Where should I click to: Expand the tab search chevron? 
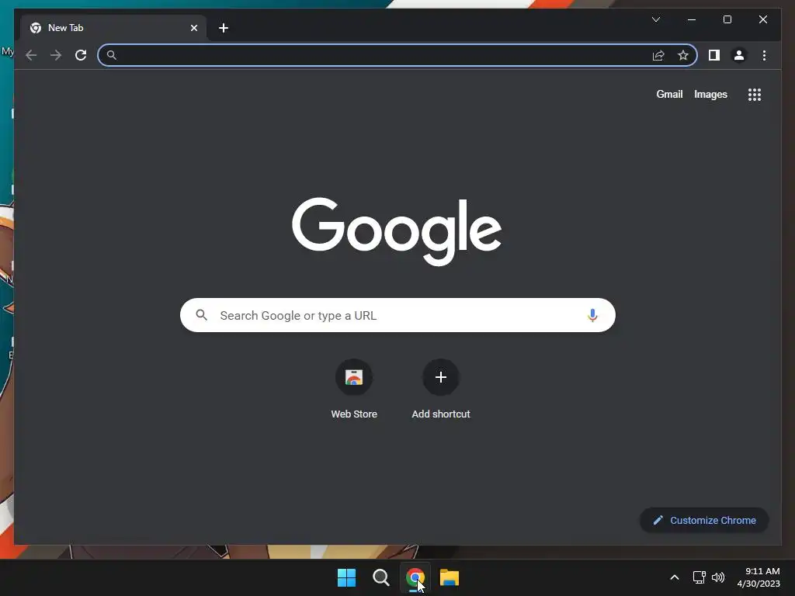656,19
